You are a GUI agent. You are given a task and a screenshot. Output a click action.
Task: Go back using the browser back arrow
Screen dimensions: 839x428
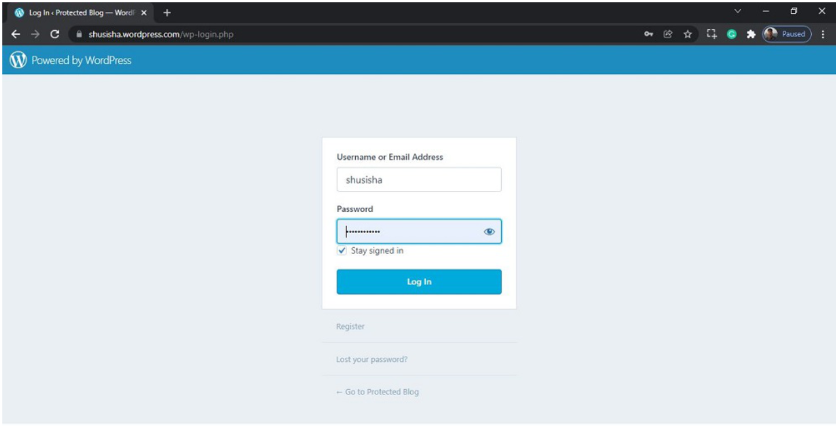click(x=16, y=34)
